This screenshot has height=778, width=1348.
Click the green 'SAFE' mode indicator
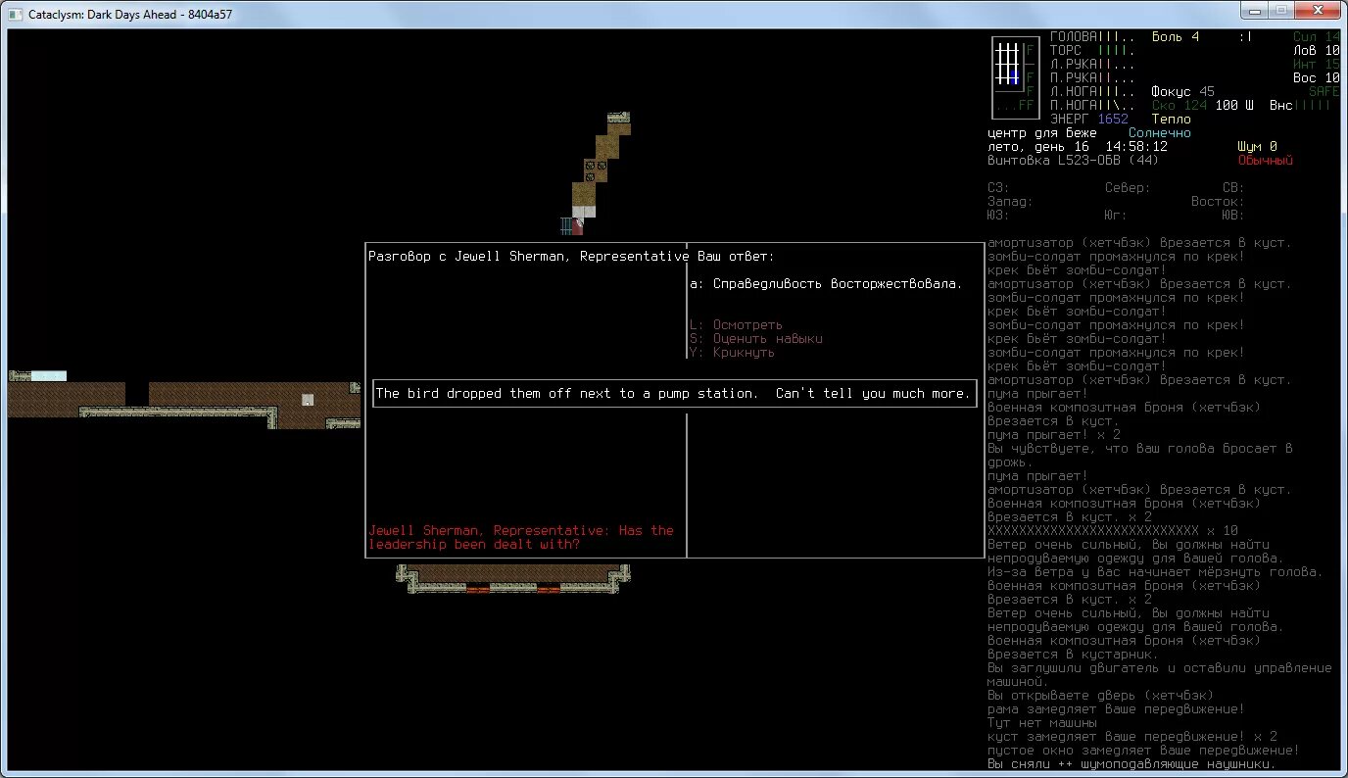coord(1324,92)
